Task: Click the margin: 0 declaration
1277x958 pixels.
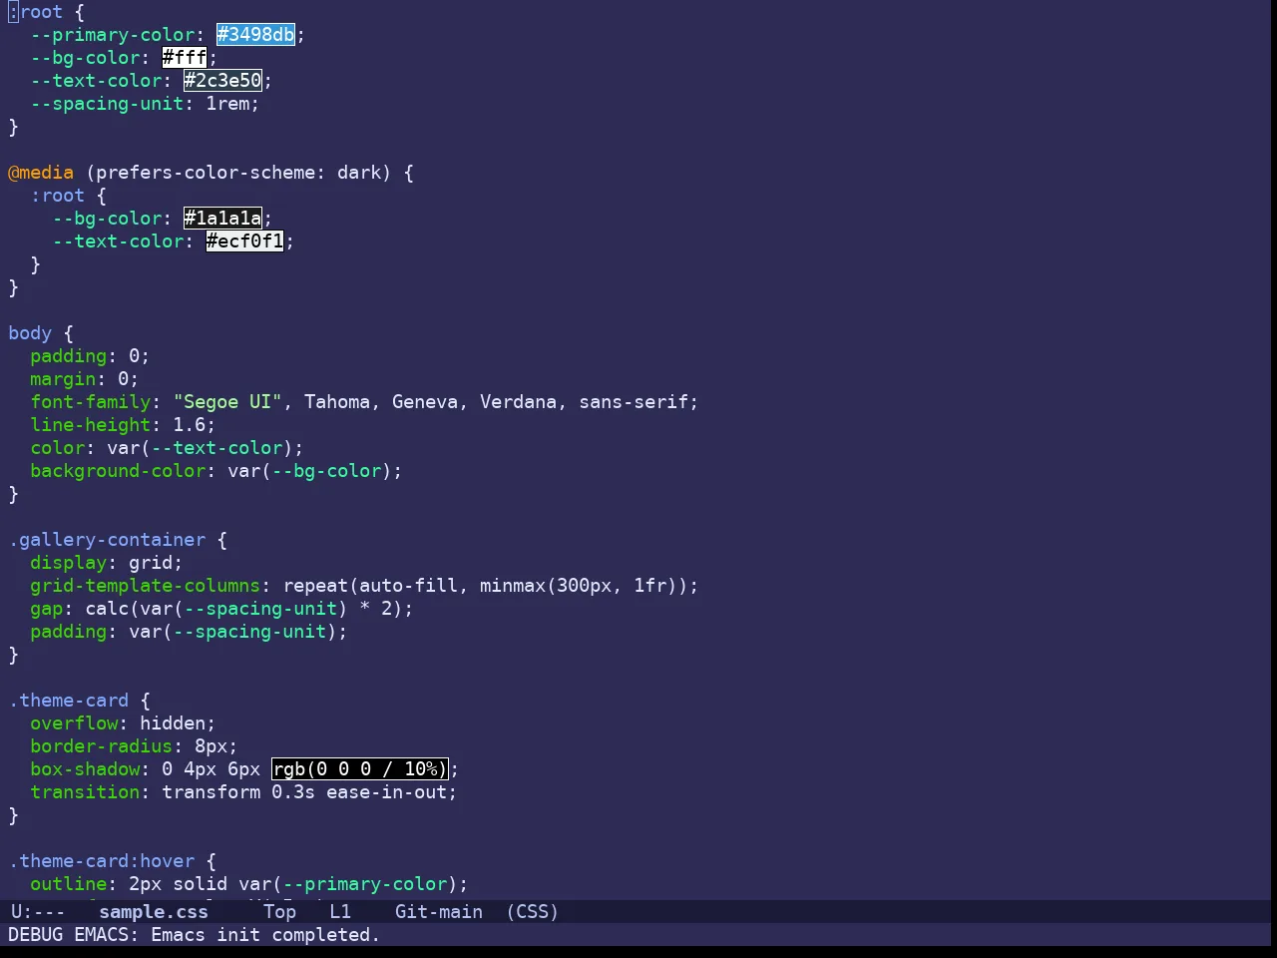Action: 85,379
